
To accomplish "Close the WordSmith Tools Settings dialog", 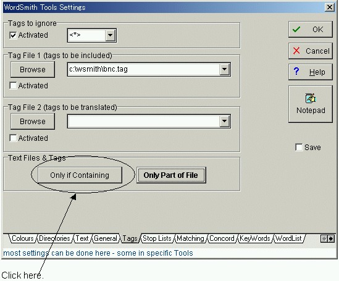I will click(330, 7).
